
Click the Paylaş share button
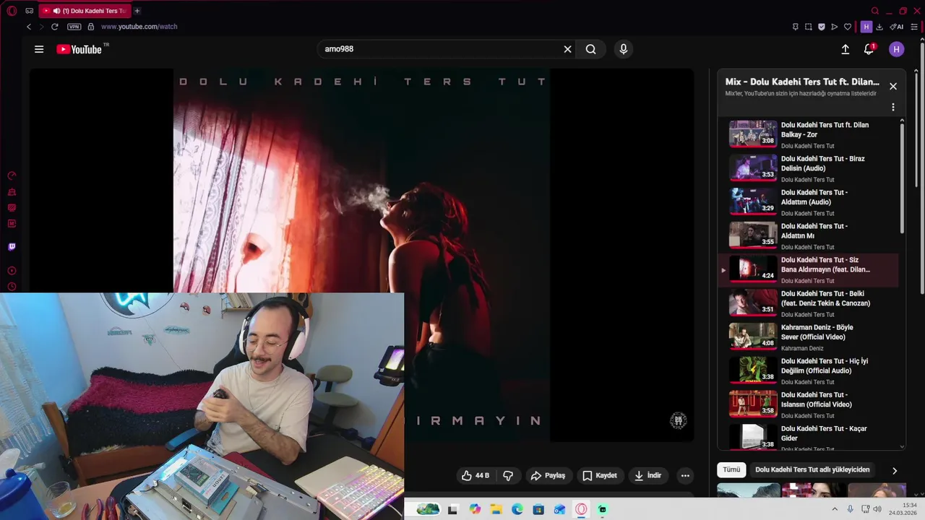(x=548, y=475)
